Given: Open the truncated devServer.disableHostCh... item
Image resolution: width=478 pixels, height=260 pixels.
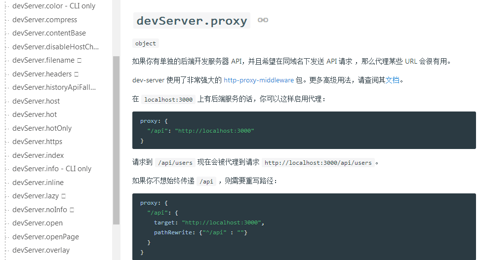Looking at the screenshot, I should tap(55, 47).
